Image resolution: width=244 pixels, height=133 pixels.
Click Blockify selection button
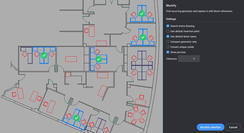coord(210,127)
